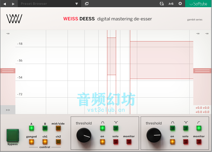The image size is (212, 152).
Task: Enable monitor on first band
Action: [x=129, y=141]
